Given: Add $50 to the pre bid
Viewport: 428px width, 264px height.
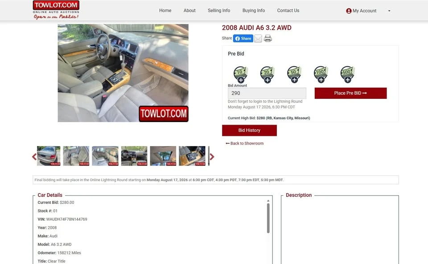Looking at the screenshot, I should pos(294,74).
